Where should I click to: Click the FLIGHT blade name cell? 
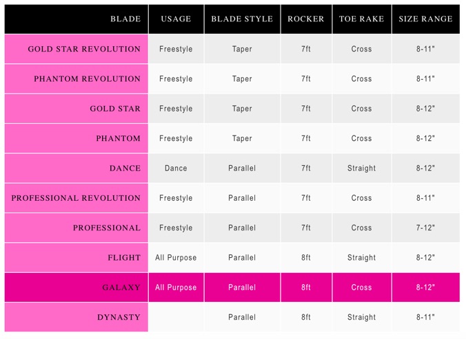coord(77,257)
